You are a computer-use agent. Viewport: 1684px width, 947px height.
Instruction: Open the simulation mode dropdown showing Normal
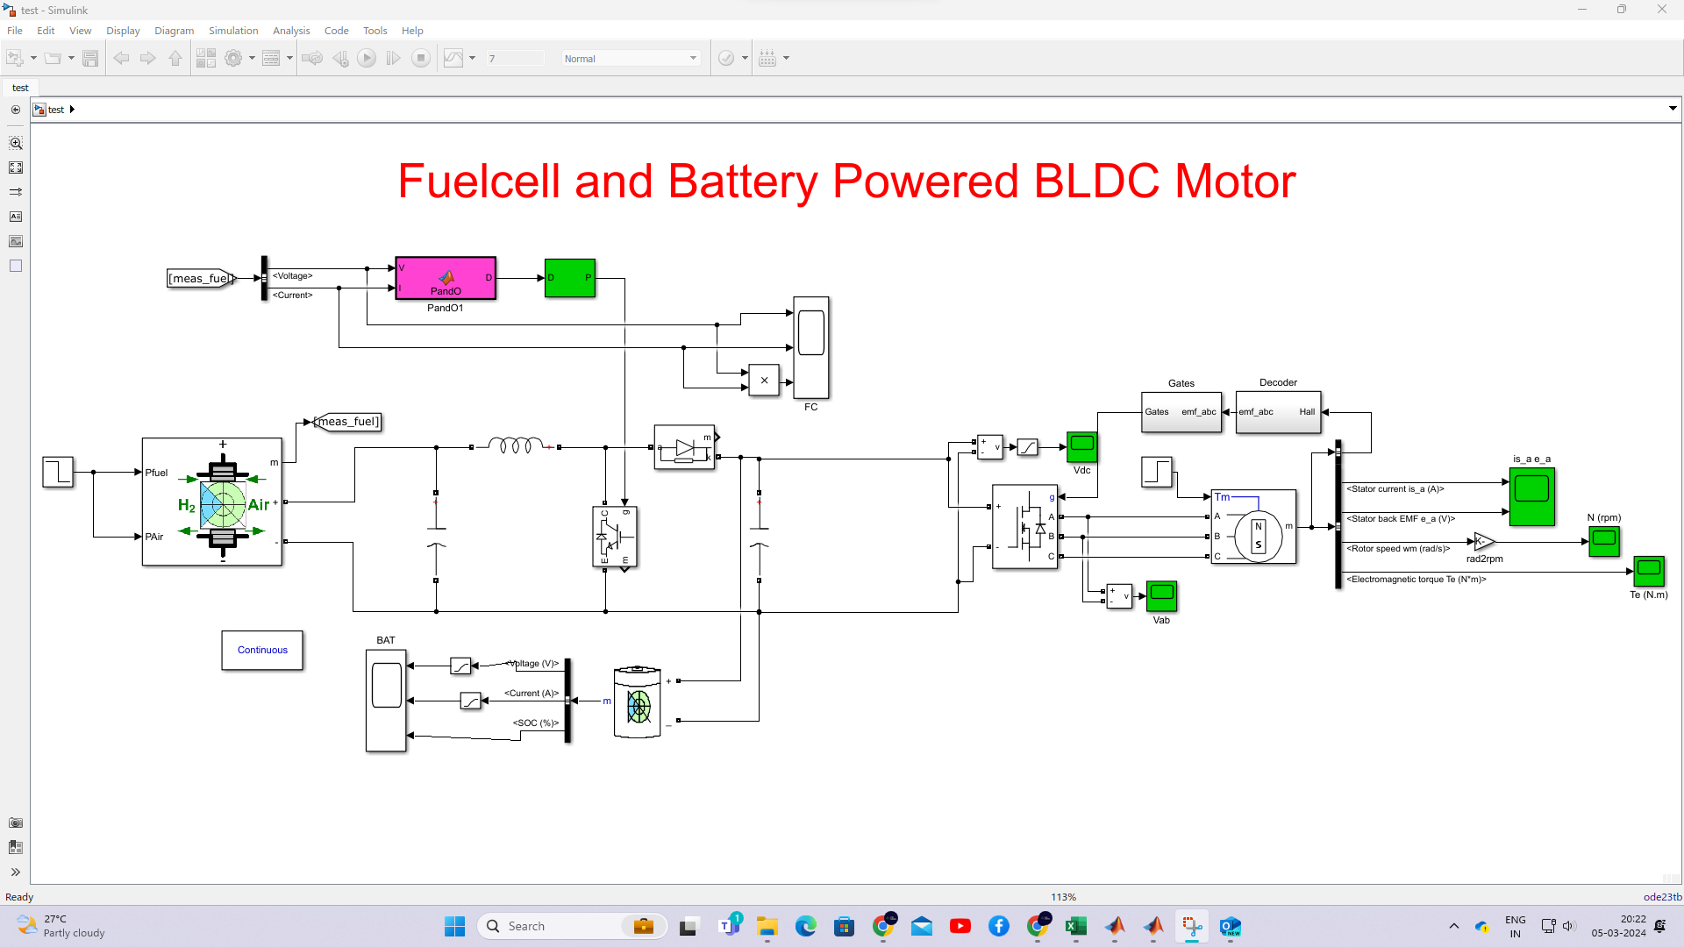tap(631, 58)
